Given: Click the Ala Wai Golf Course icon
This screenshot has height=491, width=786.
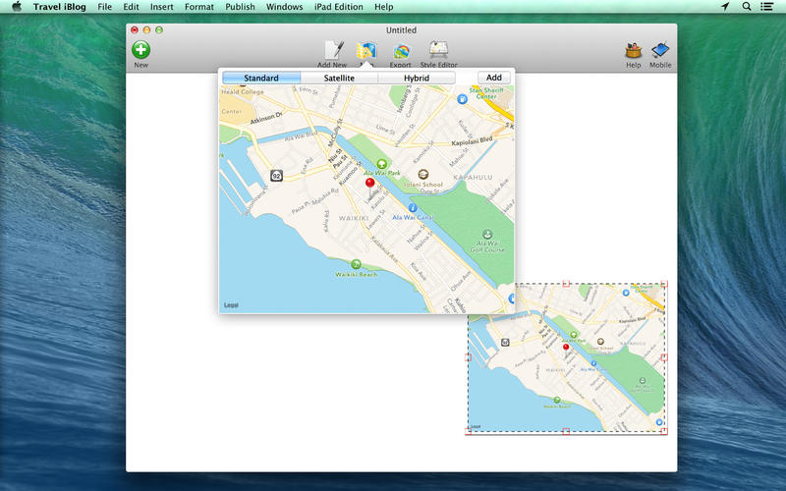Looking at the screenshot, I should (x=486, y=234).
